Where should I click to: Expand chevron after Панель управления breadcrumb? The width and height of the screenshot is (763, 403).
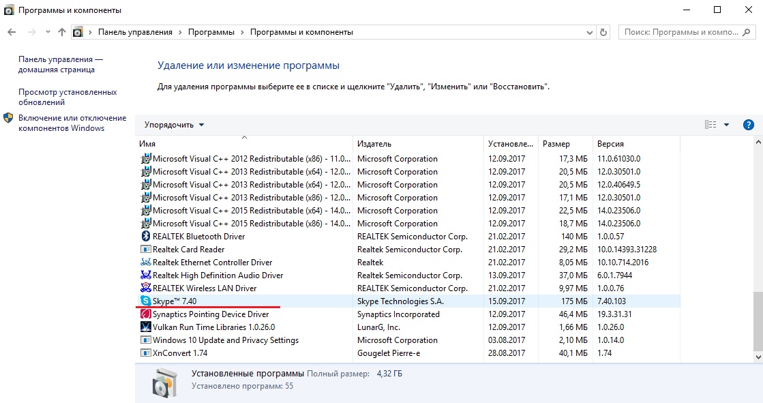[181, 32]
